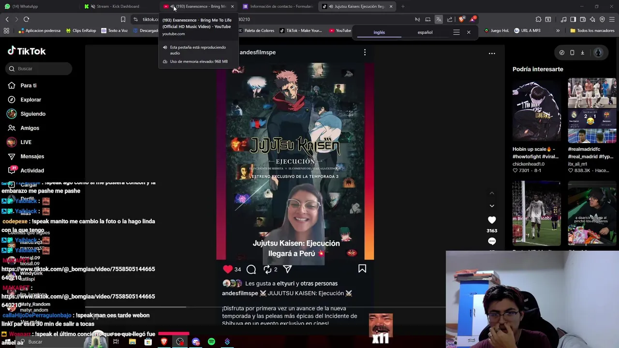Open Leo AI sparkle icon
Viewport: 619px width, 348px height.
point(592,19)
